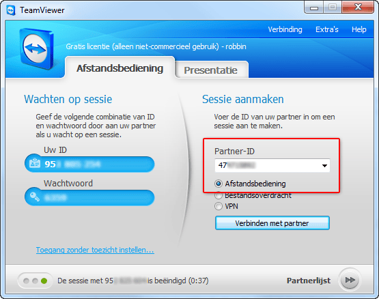Expand Partnerlijst with the double-arrow button
Viewport: 379px width, 299px height.
(x=350, y=280)
